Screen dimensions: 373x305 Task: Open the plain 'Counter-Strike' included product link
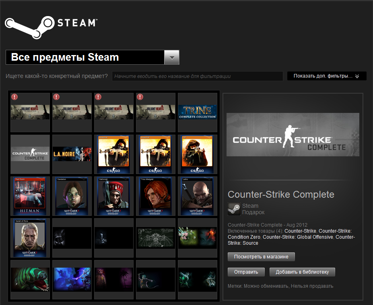[300, 231]
